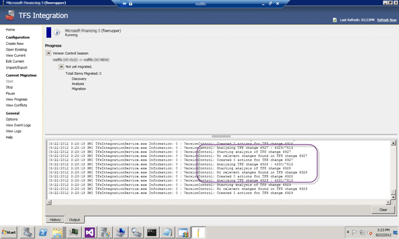The image size is (399, 239).
Task: Open Visual Studio from the taskbar
Action: [x=90, y=232]
